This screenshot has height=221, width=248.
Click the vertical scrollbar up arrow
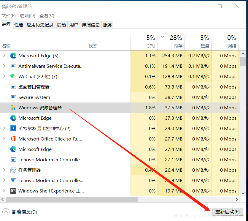tap(243, 54)
